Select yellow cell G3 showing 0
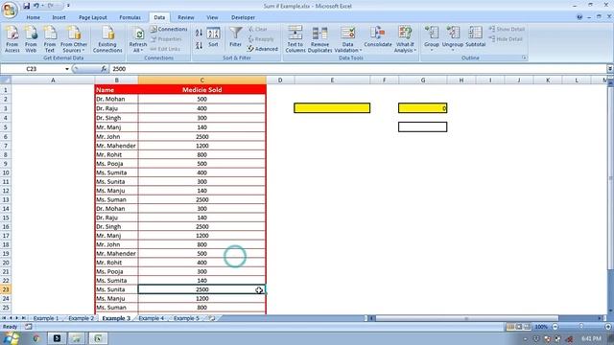Viewport: 614px width, 345px height. click(x=423, y=108)
